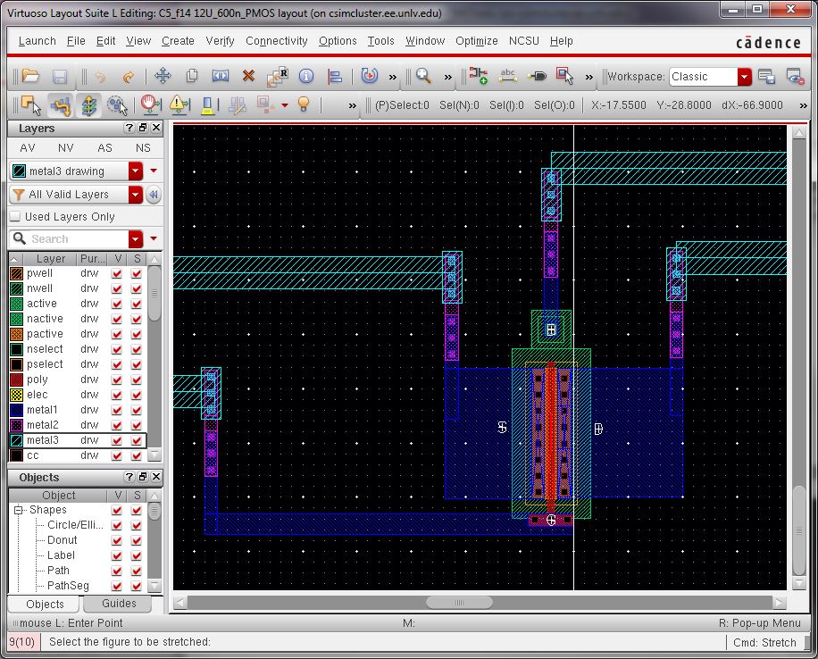
Task: Open the Properties info icon
Action: [305, 77]
